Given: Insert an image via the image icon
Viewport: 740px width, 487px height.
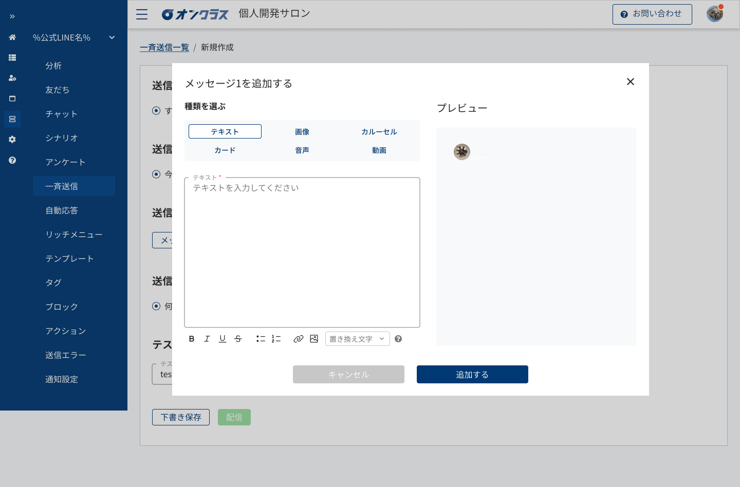Looking at the screenshot, I should [x=314, y=339].
